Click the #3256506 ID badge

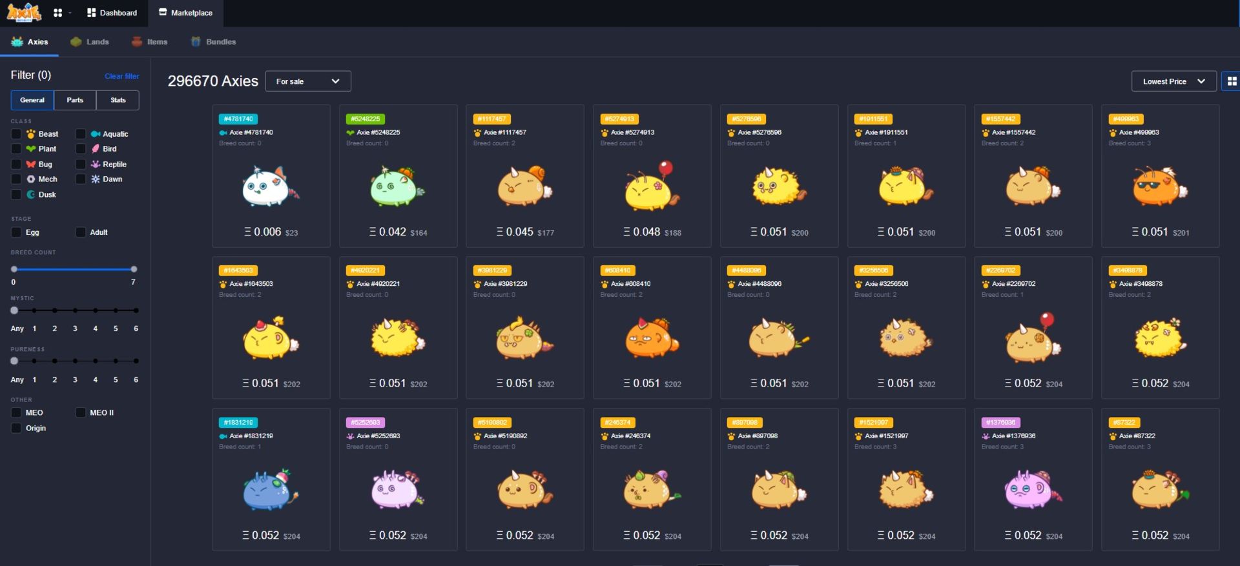click(874, 271)
